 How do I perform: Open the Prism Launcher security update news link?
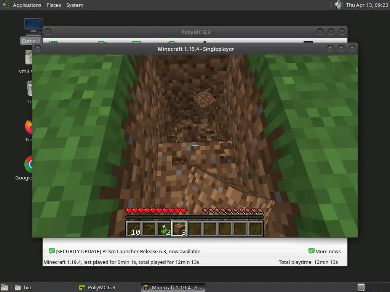tap(128, 251)
